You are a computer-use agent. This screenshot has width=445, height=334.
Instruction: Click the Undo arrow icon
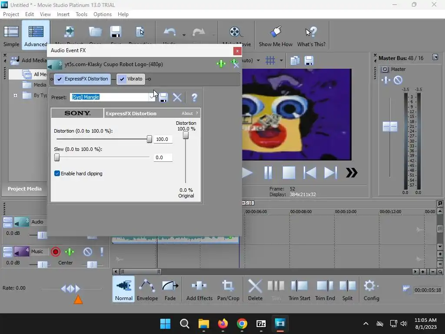(170, 32)
